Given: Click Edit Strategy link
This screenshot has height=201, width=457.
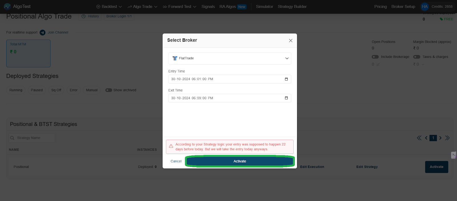Looking at the screenshot, I should tap(367, 167).
